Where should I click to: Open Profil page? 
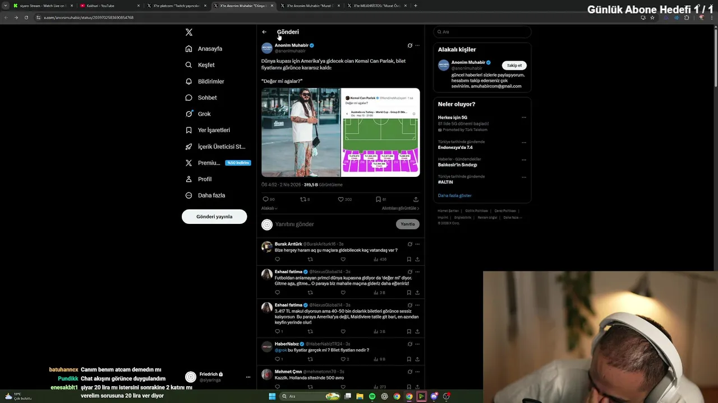(199, 179)
